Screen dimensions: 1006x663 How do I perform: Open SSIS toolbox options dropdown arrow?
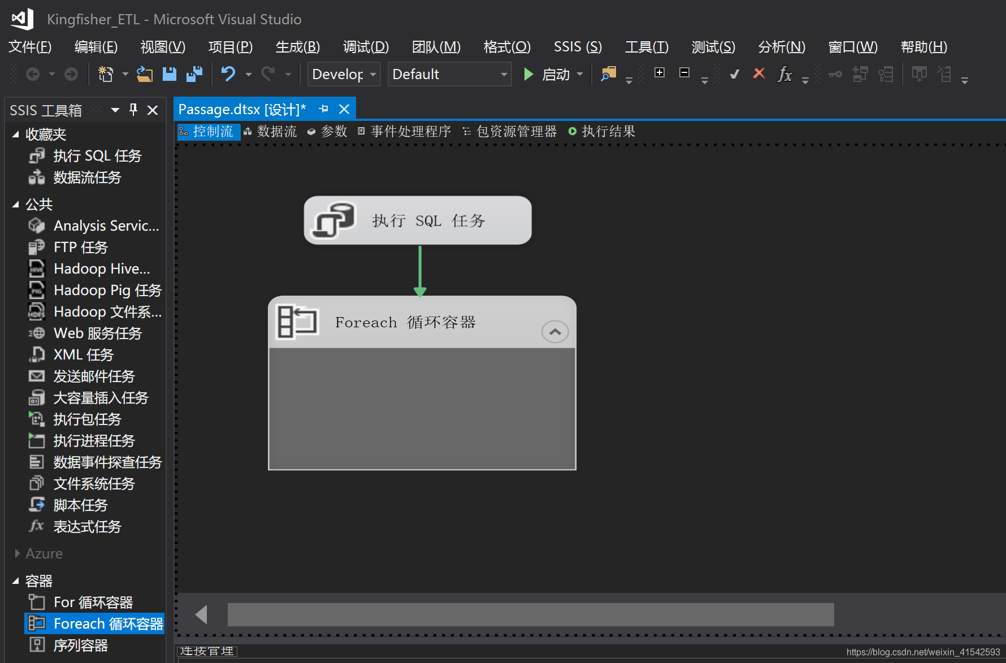point(115,110)
